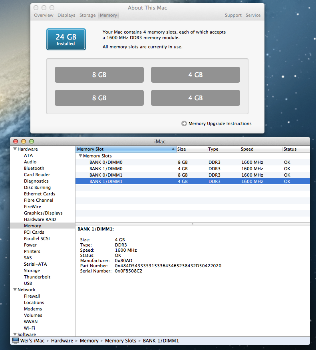The height and width of the screenshot is (350, 316).
Task: Select Firewall under Network
Action: [x=32, y=296]
